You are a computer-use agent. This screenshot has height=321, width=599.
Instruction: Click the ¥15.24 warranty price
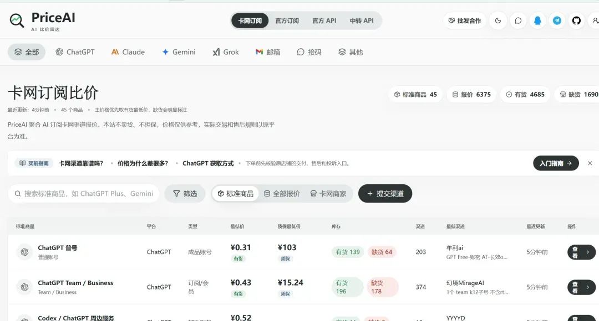point(290,282)
